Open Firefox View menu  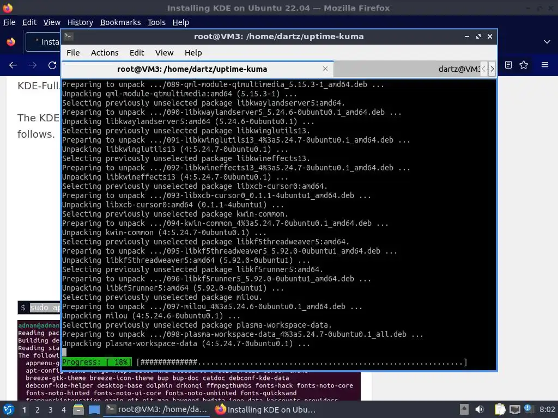pyautogui.click(x=52, y=22)
